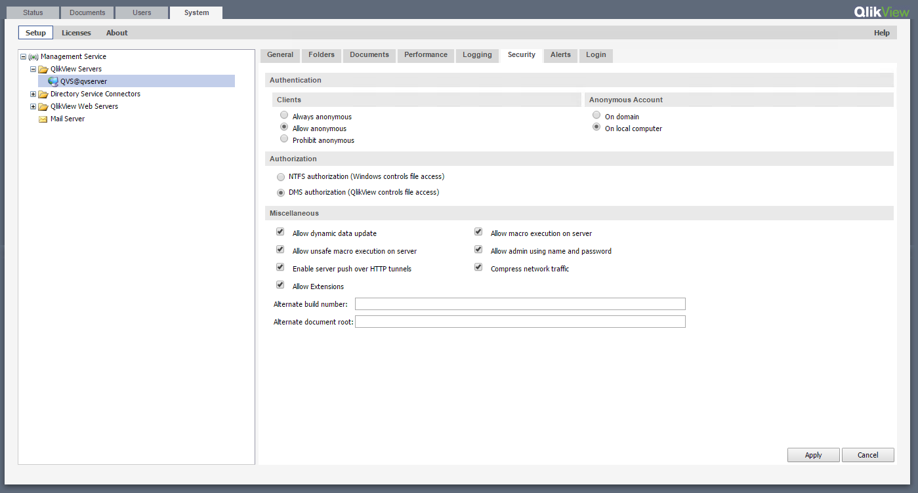Open the Alerts settings tab
Viewport: 918px width, 493px height.
pos(560,55)
